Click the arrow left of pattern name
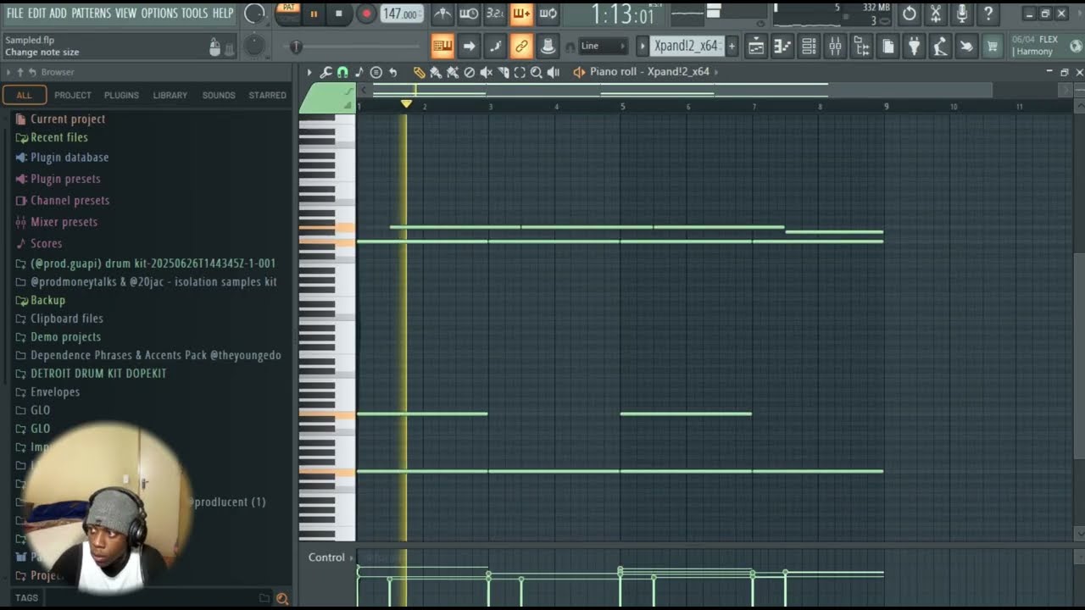Image resolution: width=1085 pixels, height=610 pixels. (642, 47)
